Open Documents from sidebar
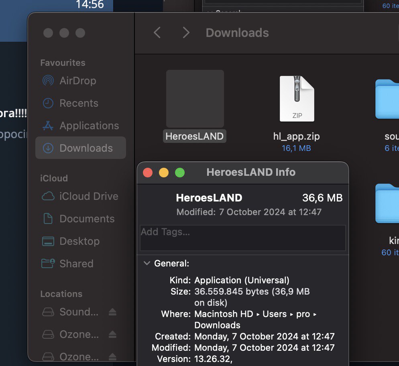 (x=87, y=219)
